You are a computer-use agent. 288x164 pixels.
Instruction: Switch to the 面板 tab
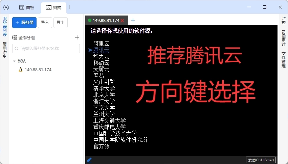pyautogui.click(x=27, y=7)
